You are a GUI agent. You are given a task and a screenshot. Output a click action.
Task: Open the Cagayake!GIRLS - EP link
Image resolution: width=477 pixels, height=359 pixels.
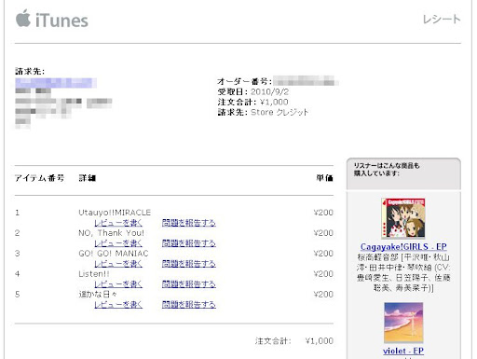[x=403, y=247]
